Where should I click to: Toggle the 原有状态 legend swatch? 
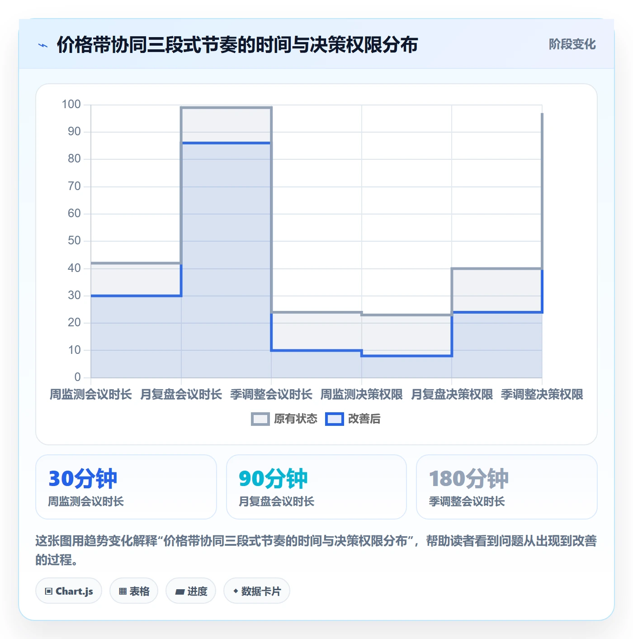(260, 419)
